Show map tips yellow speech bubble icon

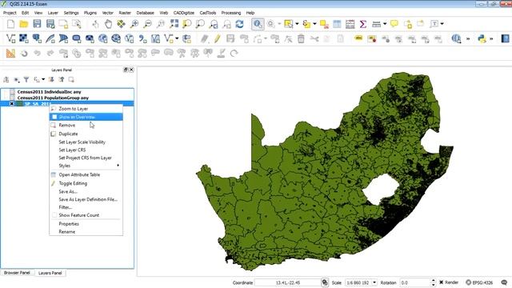coord(394,24)
